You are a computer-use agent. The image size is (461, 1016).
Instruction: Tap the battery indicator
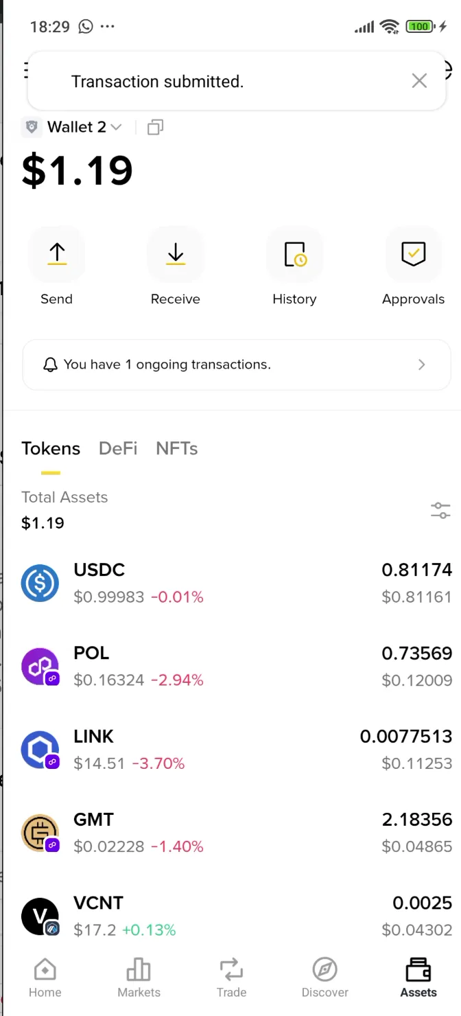pos(419,26)
